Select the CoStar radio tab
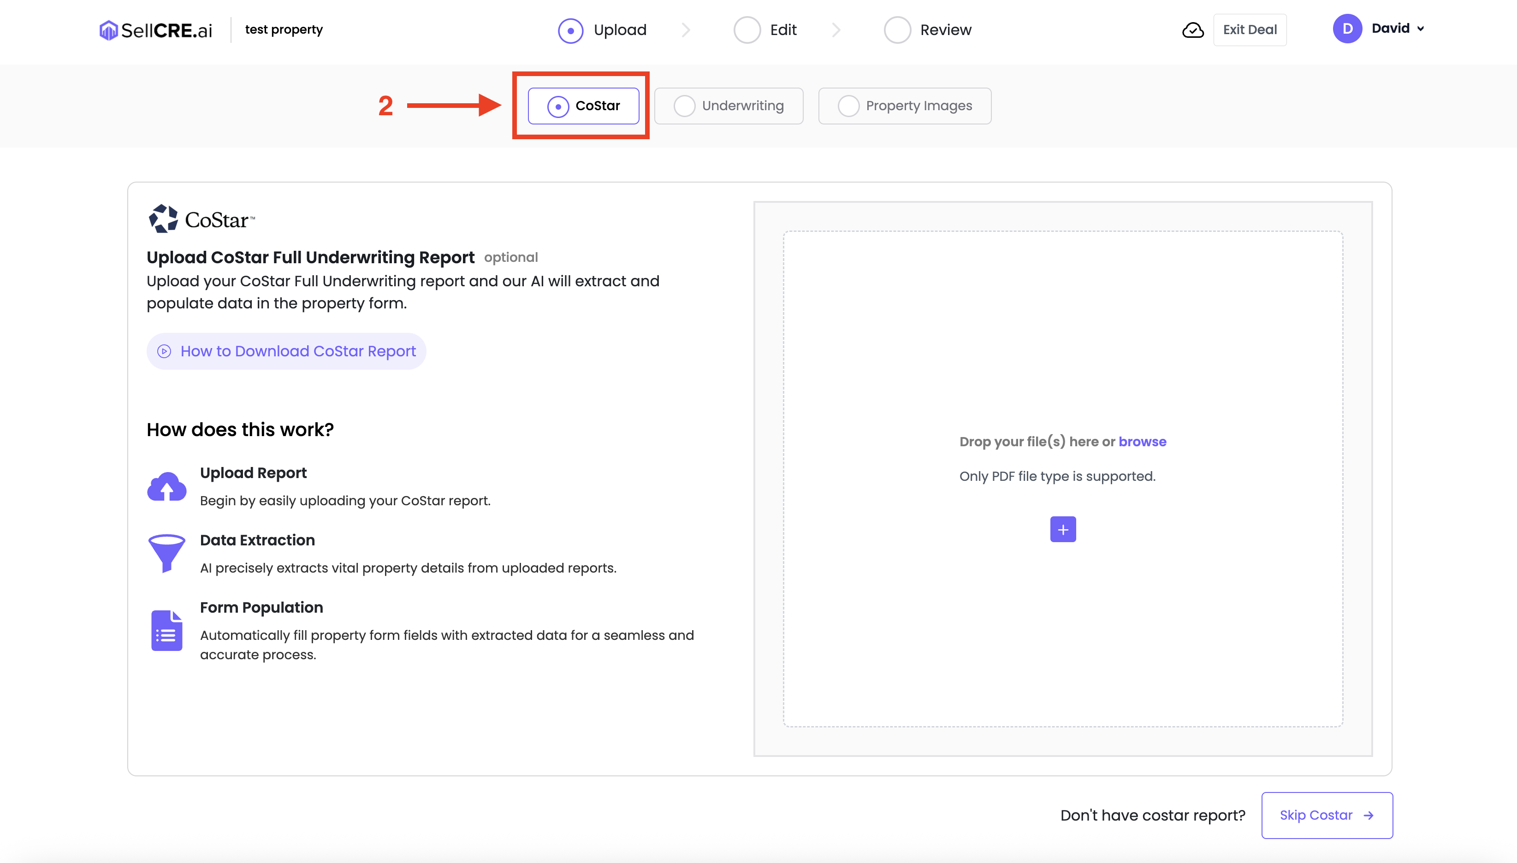Screen dimensions: 1517x863 pos(583,106)
